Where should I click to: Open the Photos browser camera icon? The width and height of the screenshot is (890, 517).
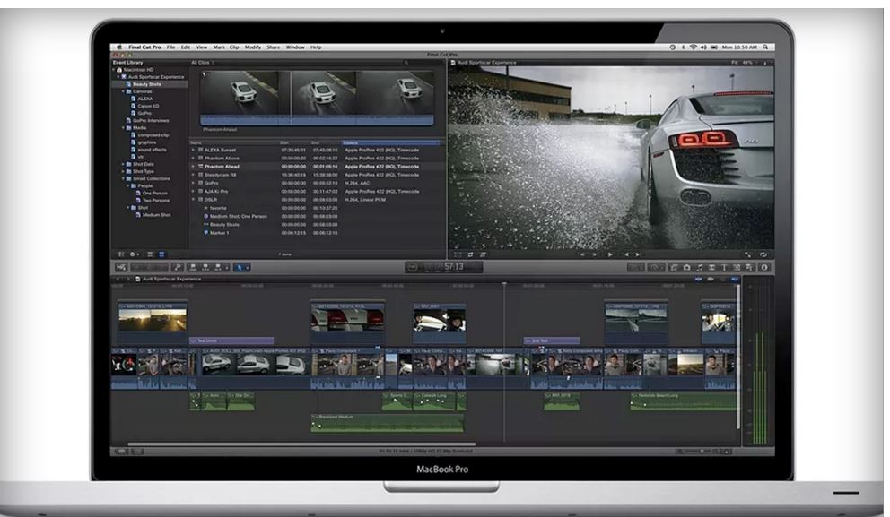(x=687, y=265)
